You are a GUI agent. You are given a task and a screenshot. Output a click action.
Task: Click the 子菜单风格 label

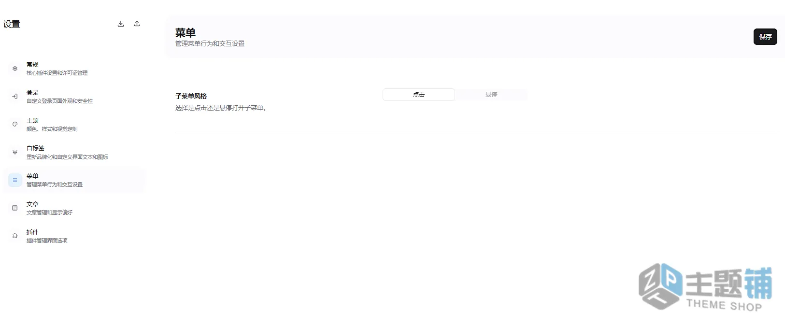[191, 96]
